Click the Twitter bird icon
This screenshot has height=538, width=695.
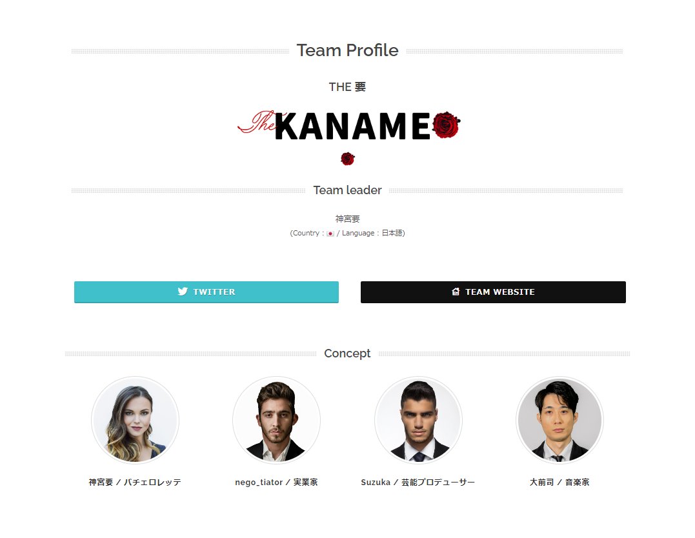[x=183, y=291]
